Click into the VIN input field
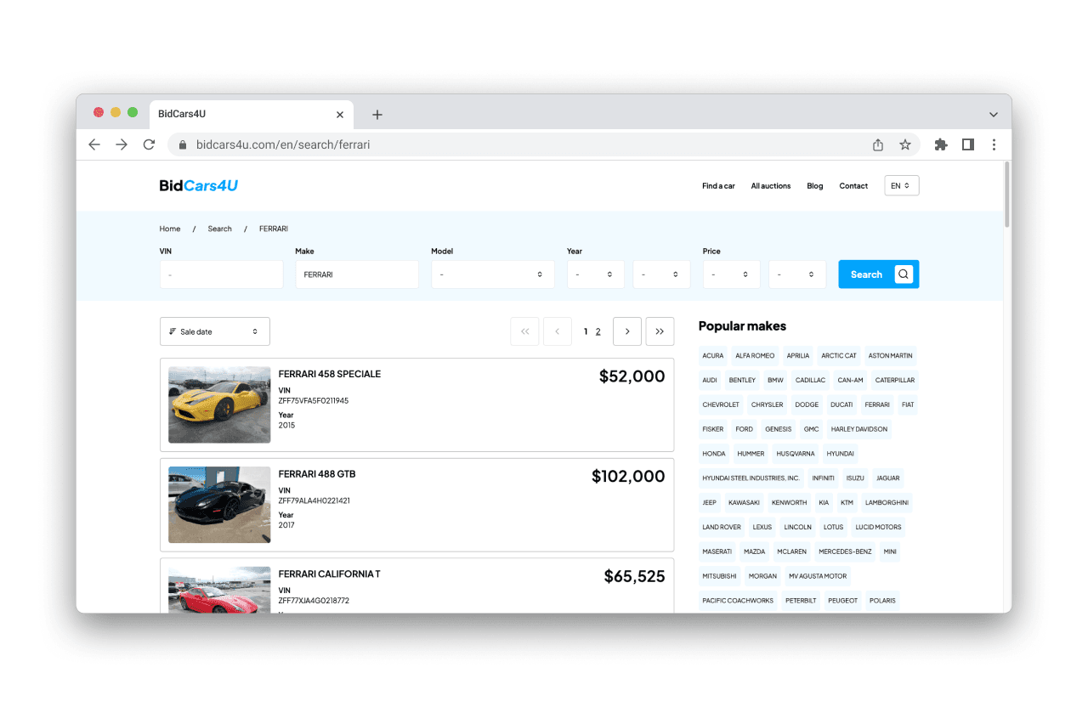This screenshot has height=707, width=1088. 221,274
